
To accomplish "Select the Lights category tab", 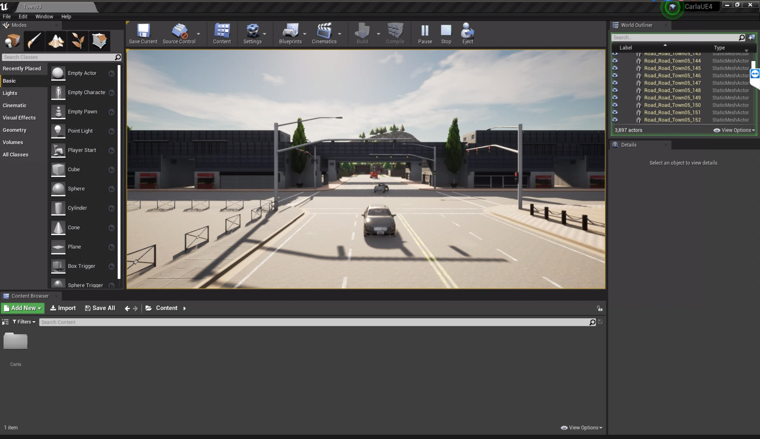I will pos(10,93).
